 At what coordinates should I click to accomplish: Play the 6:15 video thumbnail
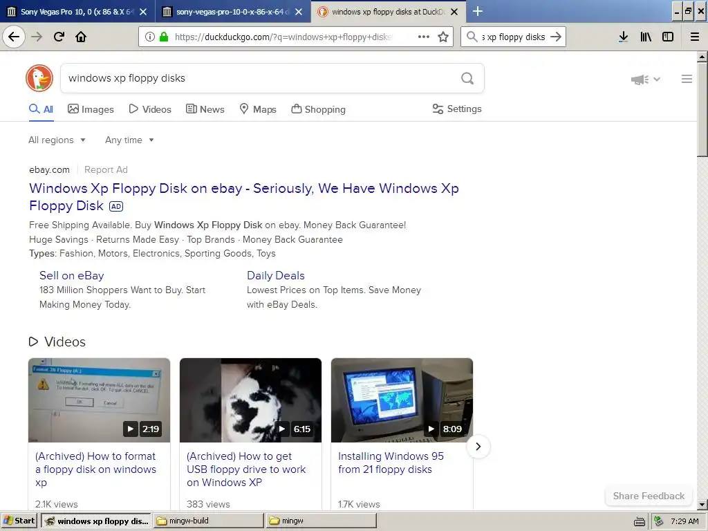click(250, 400)
